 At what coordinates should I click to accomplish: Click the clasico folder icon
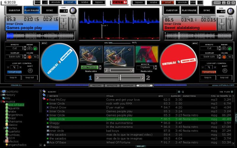click(x=7, y=125)
